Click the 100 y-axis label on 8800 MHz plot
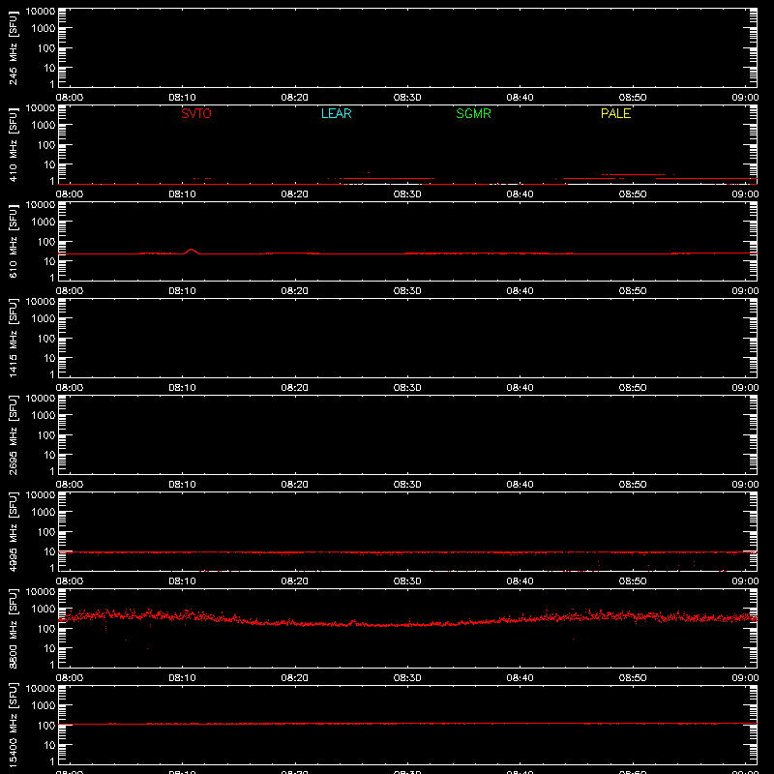Image resolution: width=774 pixels, height=774 pixels. click(45, 629)
